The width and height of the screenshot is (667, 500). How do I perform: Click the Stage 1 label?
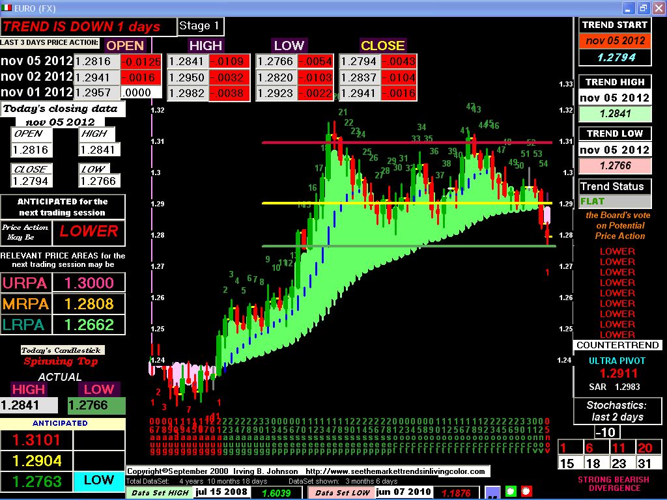pyautogui.click(x=199, y=26)
